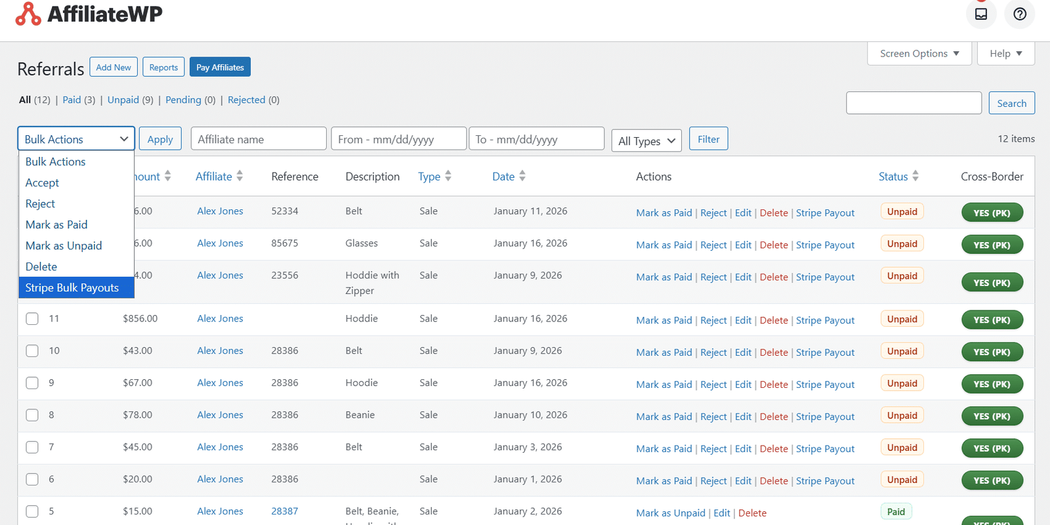Image resolution: width=1050 pixels, height=525 pixels.
Task: Sort by the Affiliate column arrows
Action: click(x=240, y=176)
